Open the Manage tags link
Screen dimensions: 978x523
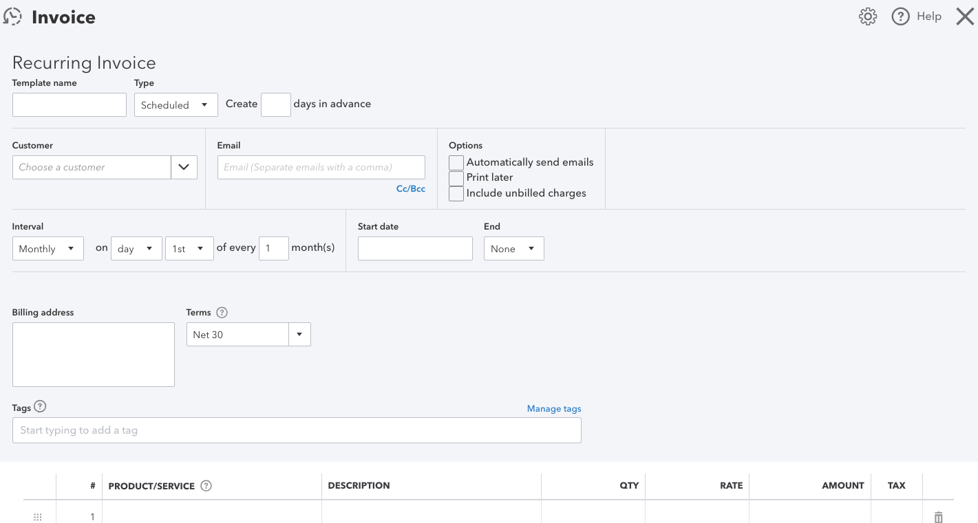[554, 408]
